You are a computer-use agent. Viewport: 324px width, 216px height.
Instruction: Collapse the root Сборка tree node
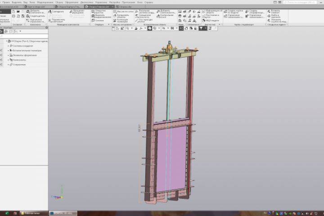(x=6, y=41)
